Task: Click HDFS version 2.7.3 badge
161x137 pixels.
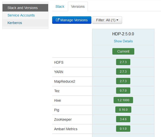Action: [x=123, y=62]
